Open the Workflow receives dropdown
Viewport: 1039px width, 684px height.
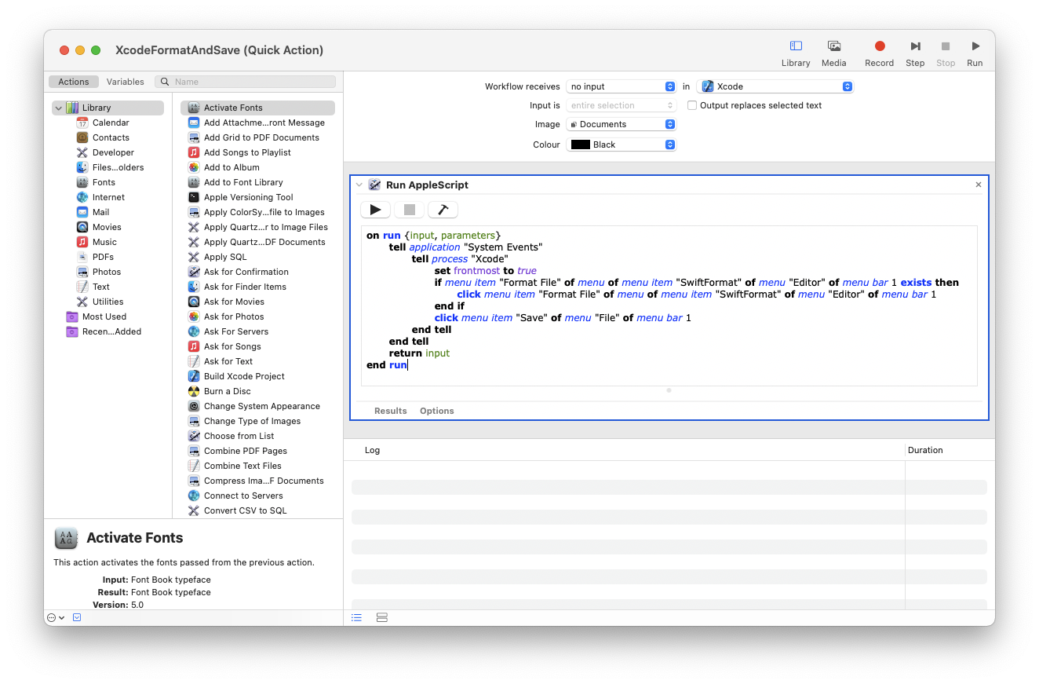click(621, 86)
